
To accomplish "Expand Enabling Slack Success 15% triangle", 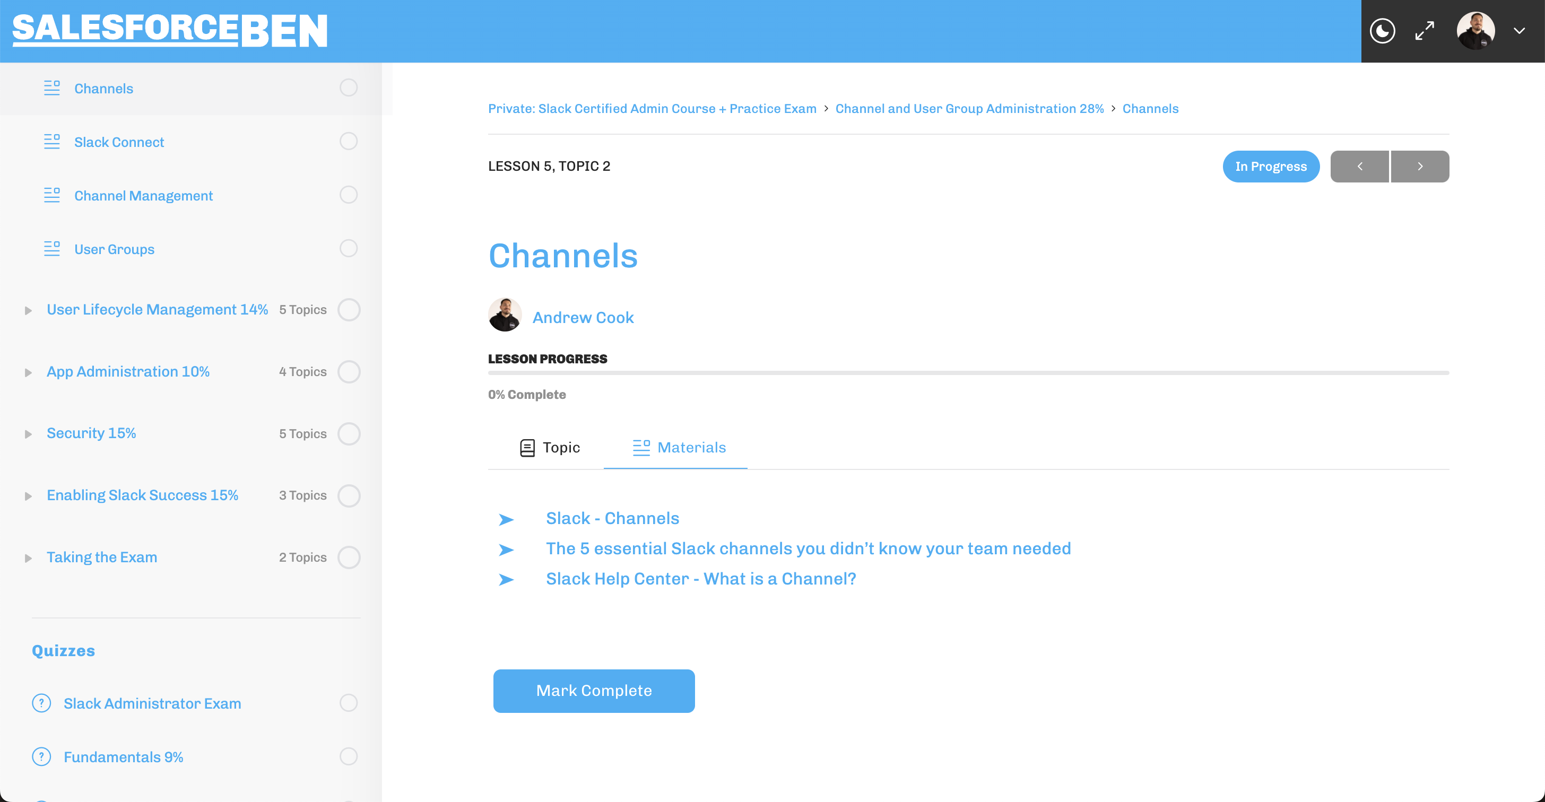I will coord(28,496).
